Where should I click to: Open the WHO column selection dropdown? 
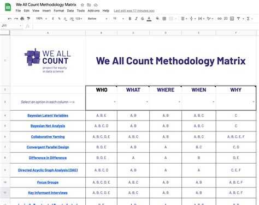click(115, 102)
